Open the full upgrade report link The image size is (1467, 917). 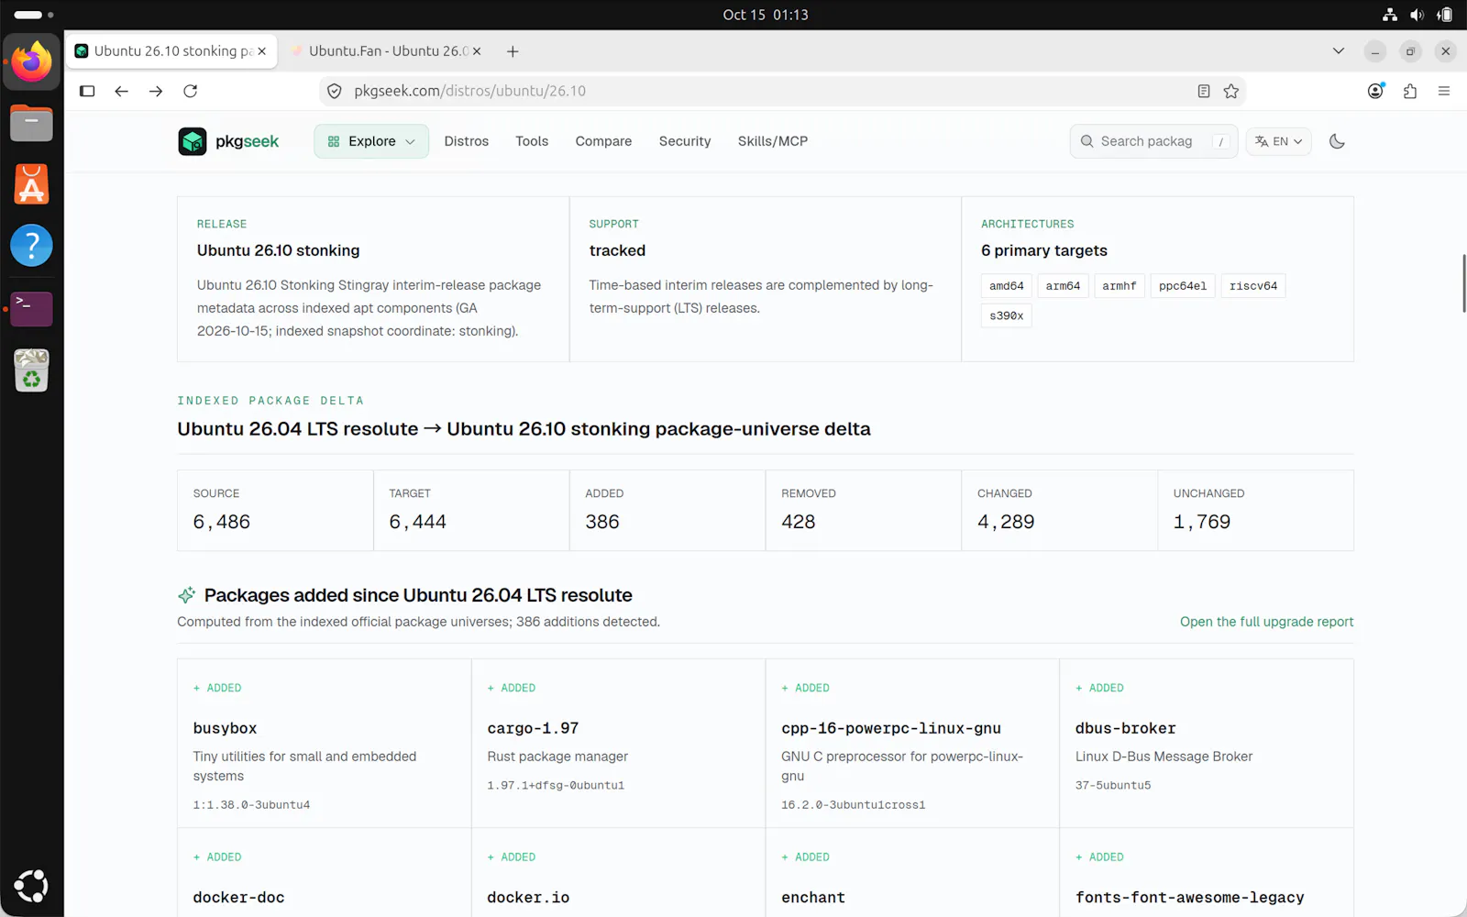tap(1266, 622)
